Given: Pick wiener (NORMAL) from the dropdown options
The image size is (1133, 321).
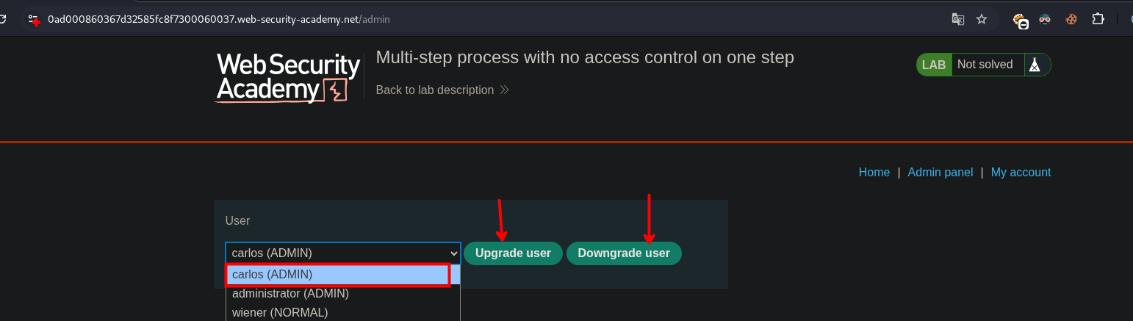Looking at the screenshot, I should pyautogui.click(x=280, y=312).
